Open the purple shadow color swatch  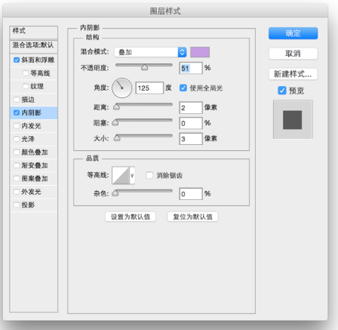click(200, 52)
